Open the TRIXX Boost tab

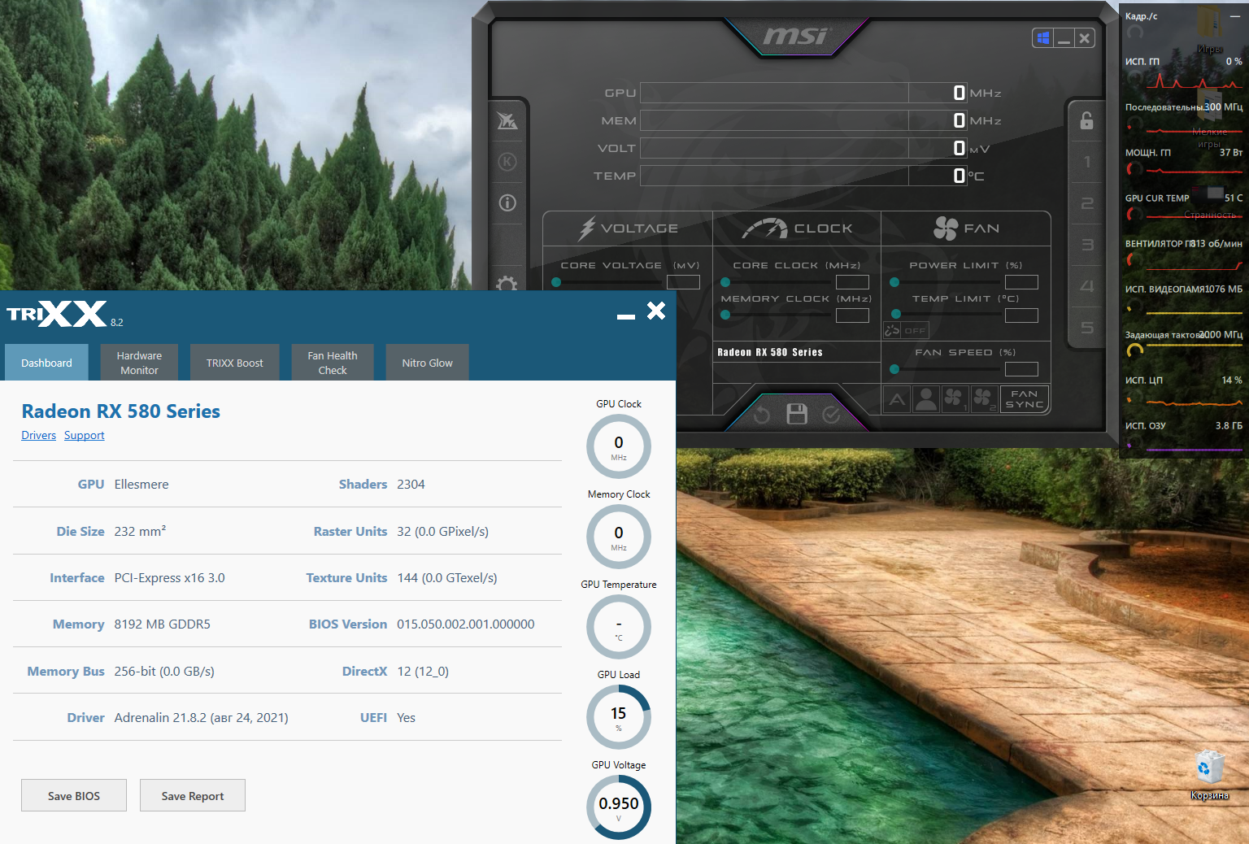click(234, 363)
